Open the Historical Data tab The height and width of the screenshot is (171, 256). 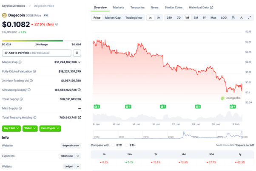pos(201,8)
